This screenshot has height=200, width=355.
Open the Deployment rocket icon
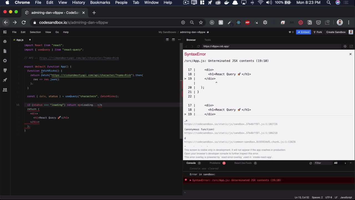click(5, 80)
